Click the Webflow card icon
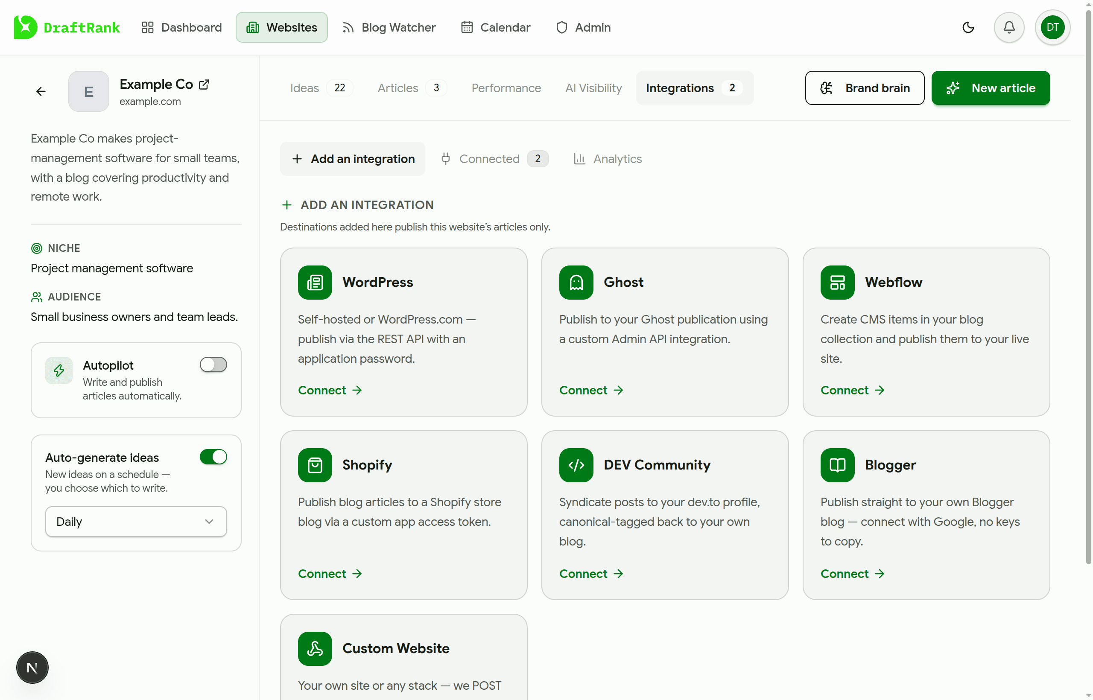The height and width of the screenshot is (700, 1093). [838, 282]
